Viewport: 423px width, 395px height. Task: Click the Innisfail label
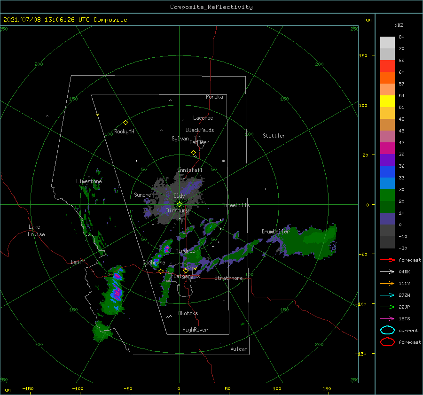[190, 170]
